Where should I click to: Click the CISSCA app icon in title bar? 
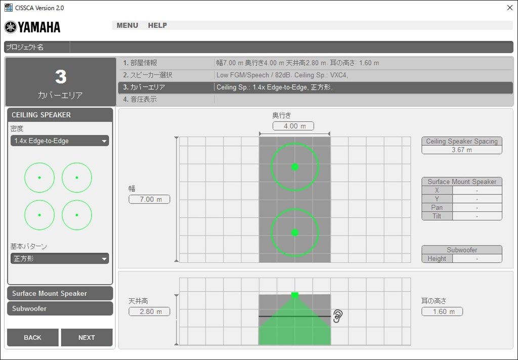(x=8, y=8)
